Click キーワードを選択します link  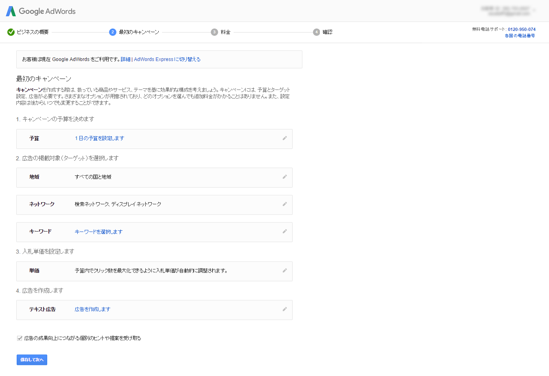point(98,232)
